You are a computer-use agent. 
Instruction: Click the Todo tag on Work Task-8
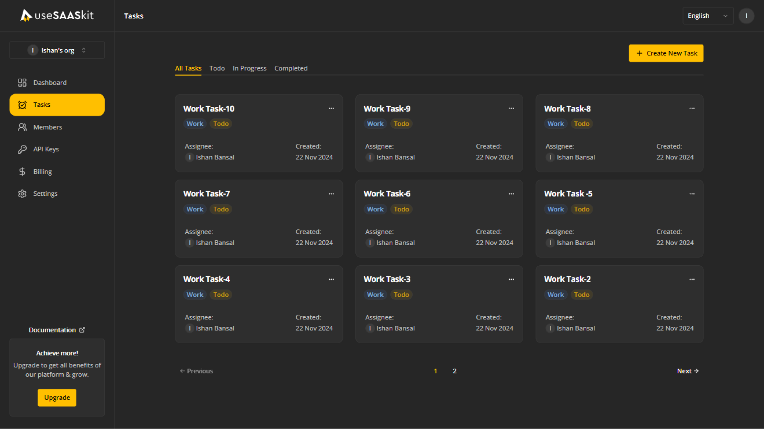582,124
